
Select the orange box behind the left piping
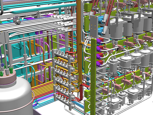32,47
